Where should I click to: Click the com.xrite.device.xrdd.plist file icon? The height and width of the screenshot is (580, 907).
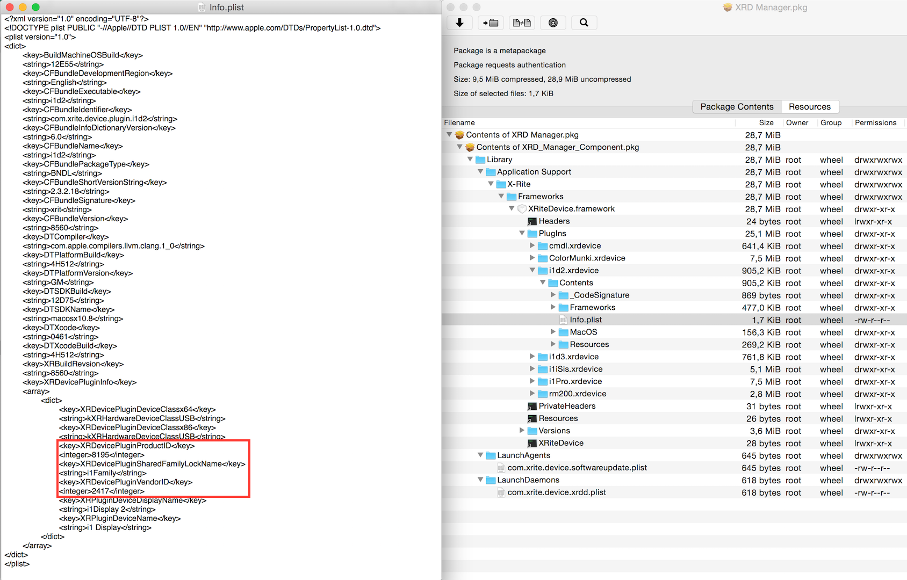(501, 492)
